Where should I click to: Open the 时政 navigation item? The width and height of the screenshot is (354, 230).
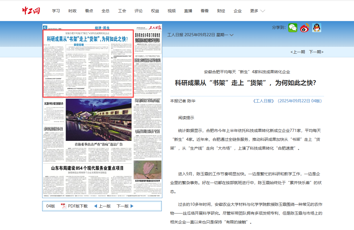click(72, 11)
